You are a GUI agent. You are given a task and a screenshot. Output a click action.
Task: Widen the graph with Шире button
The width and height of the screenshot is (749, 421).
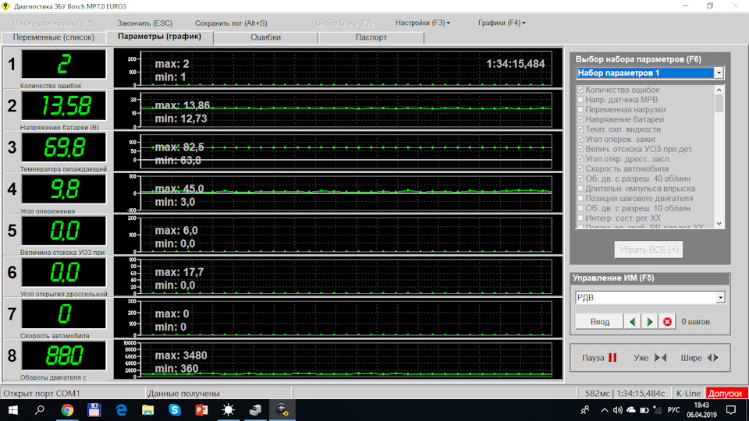pyautogui.click(x=699, y=358)
